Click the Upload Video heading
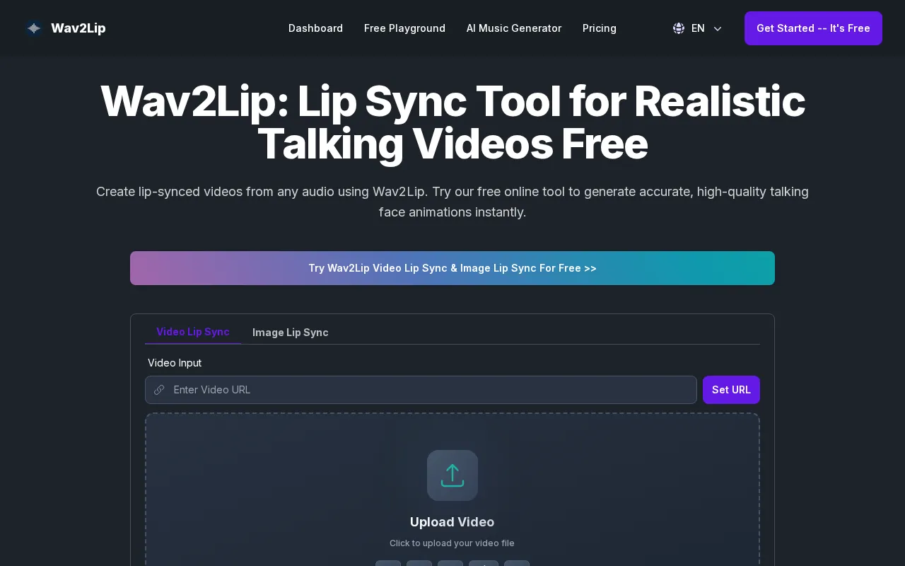The image size is (905, 566). pyautogui.click(x=452, y=522)
